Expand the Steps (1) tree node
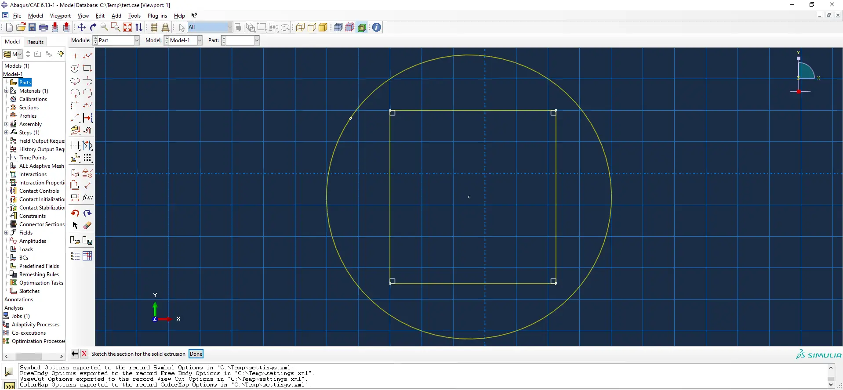This screenshot has height=390, width=843. [6, 133]
